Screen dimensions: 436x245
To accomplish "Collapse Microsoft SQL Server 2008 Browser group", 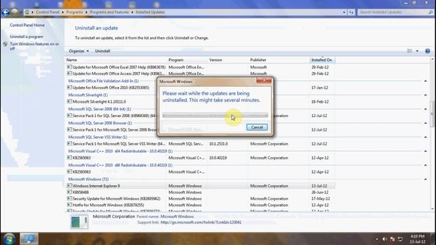I will pos(425,123).
